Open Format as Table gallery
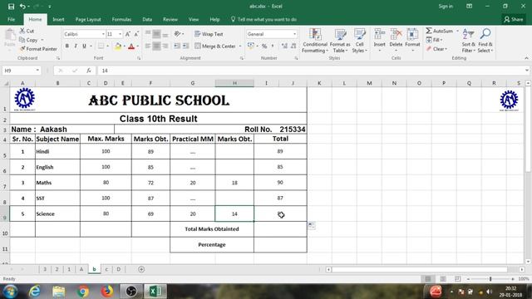532x299 pixels. (340, 41)
